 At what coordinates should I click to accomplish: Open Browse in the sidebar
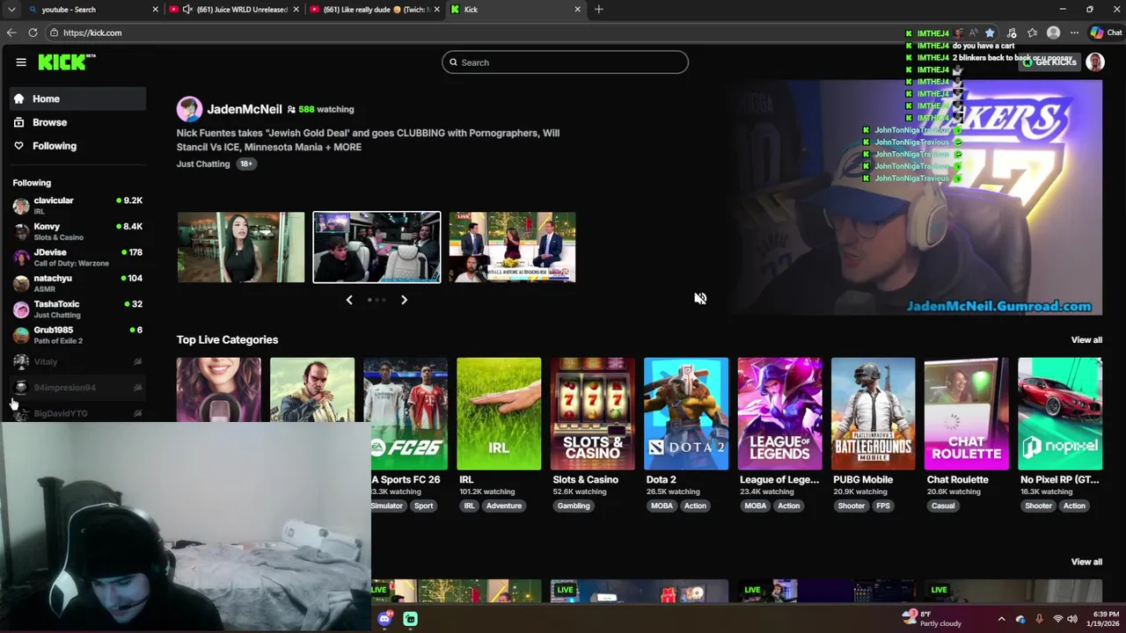tap(77, 122)
